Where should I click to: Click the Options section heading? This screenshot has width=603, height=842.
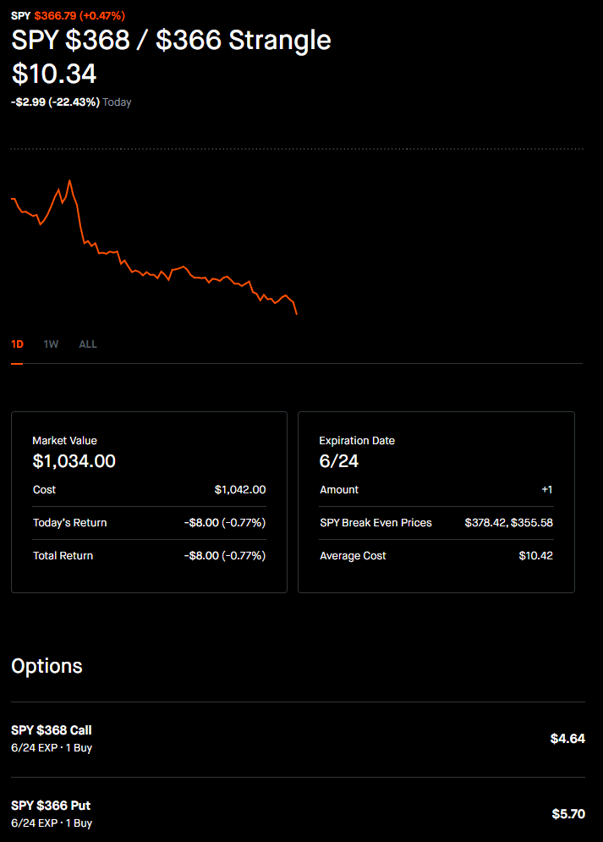[x=47, y=666]
